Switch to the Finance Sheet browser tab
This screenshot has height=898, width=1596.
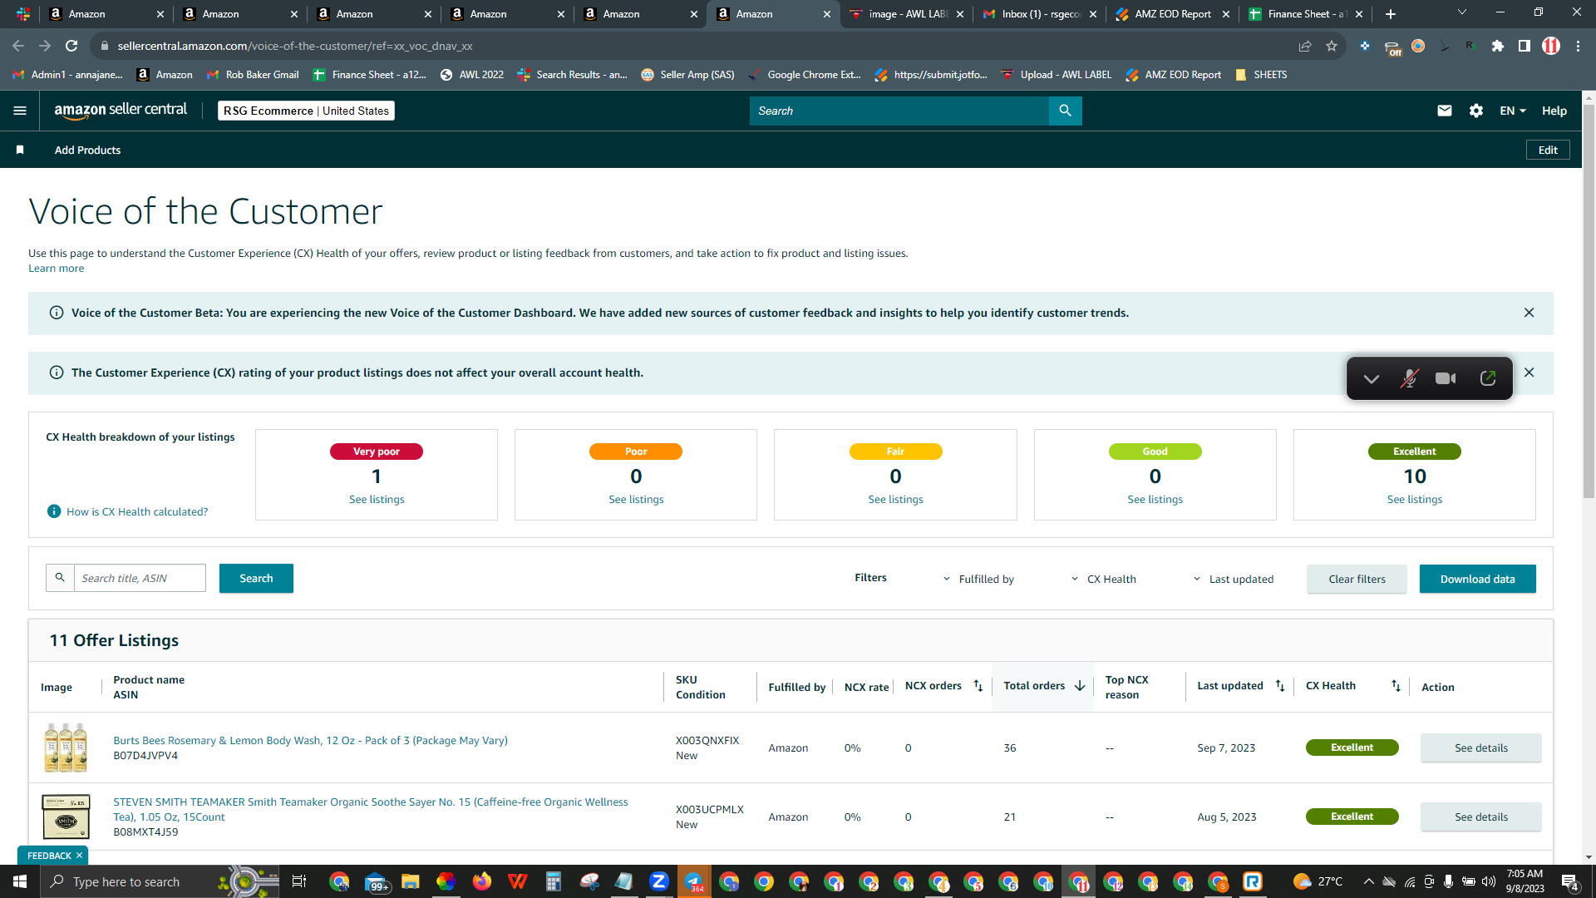[x=1306, y=14]
